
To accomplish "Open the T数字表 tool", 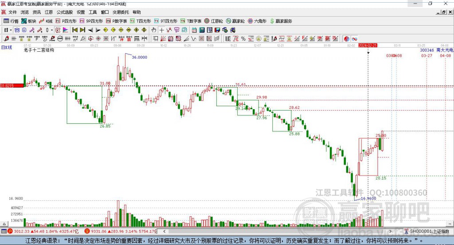I will click(191, 21).
